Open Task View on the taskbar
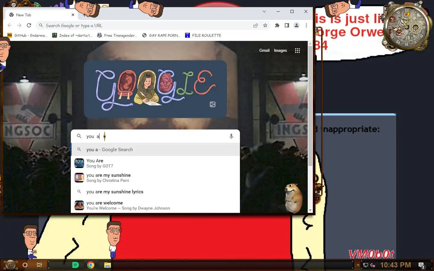Viewport: 434px width, 271px height. tap(39, 265)
